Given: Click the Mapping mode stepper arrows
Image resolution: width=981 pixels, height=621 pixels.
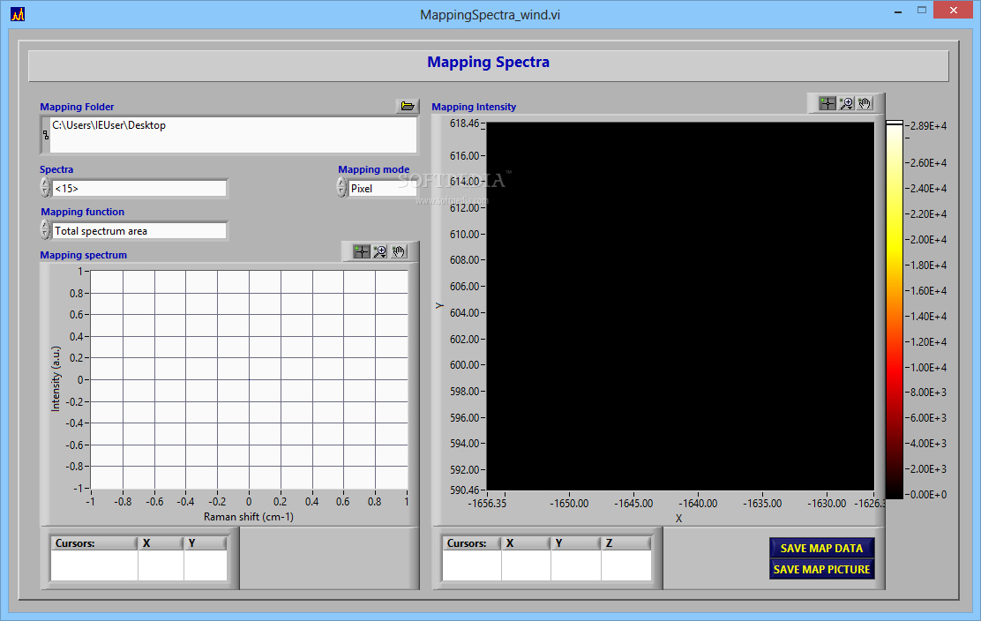Looking at the screenshot, I should tap(341, 188).
